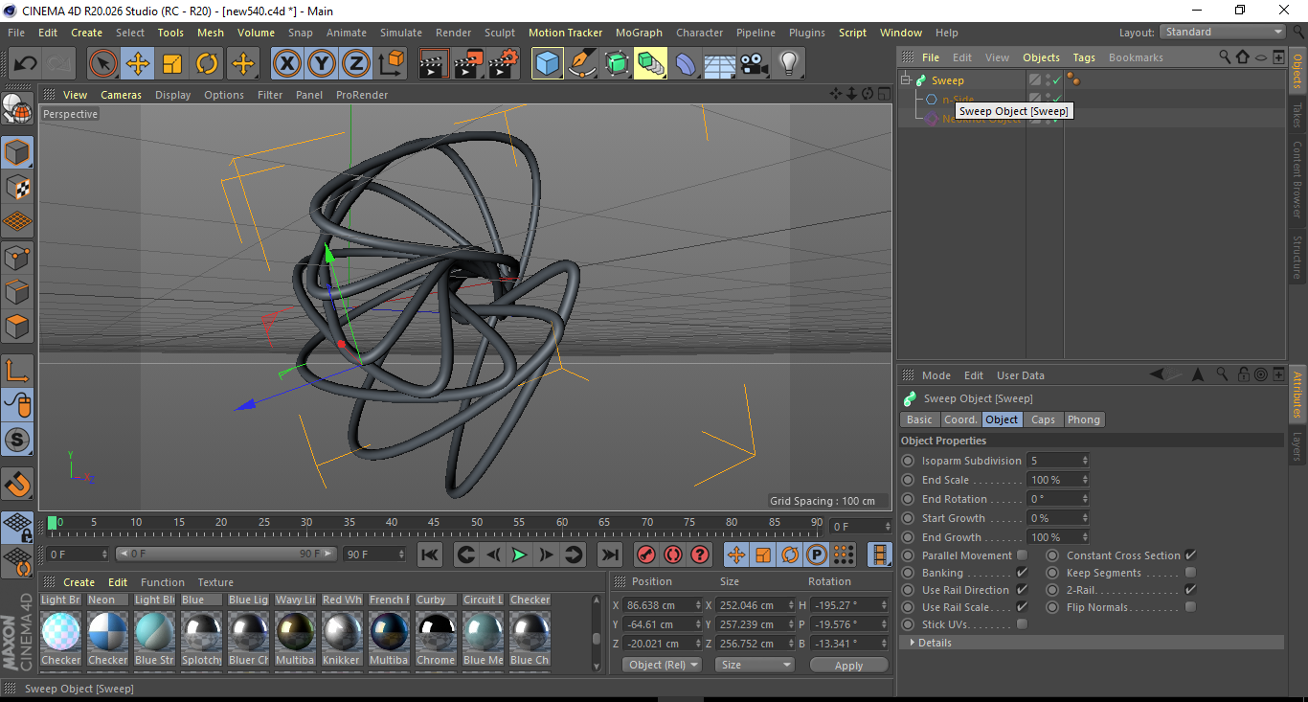Activate the Rotate tool
This screenshot has width=1308, height=702.
[x=207, y=64]
